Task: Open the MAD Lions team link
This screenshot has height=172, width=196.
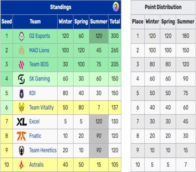Action: (39, 50)
